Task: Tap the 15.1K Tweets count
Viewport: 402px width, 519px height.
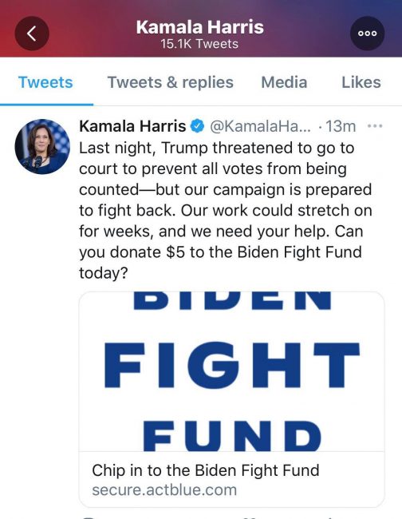Action: 199,44
